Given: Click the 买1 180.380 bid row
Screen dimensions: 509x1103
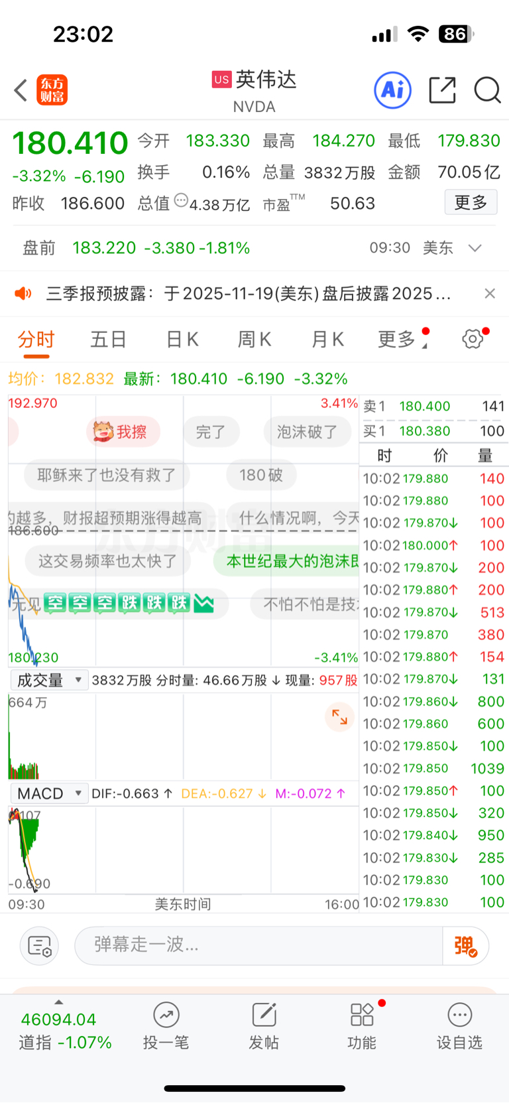Looking at the screenshot, I should tap(434, 431).
